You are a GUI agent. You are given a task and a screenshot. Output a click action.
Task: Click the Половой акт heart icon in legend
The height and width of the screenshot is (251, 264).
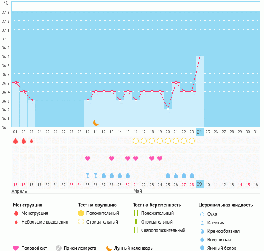tap(16, 248)
